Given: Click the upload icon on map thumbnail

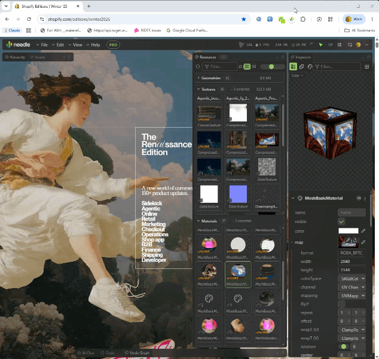Looking at the screenshot, I should coord(355,240).
